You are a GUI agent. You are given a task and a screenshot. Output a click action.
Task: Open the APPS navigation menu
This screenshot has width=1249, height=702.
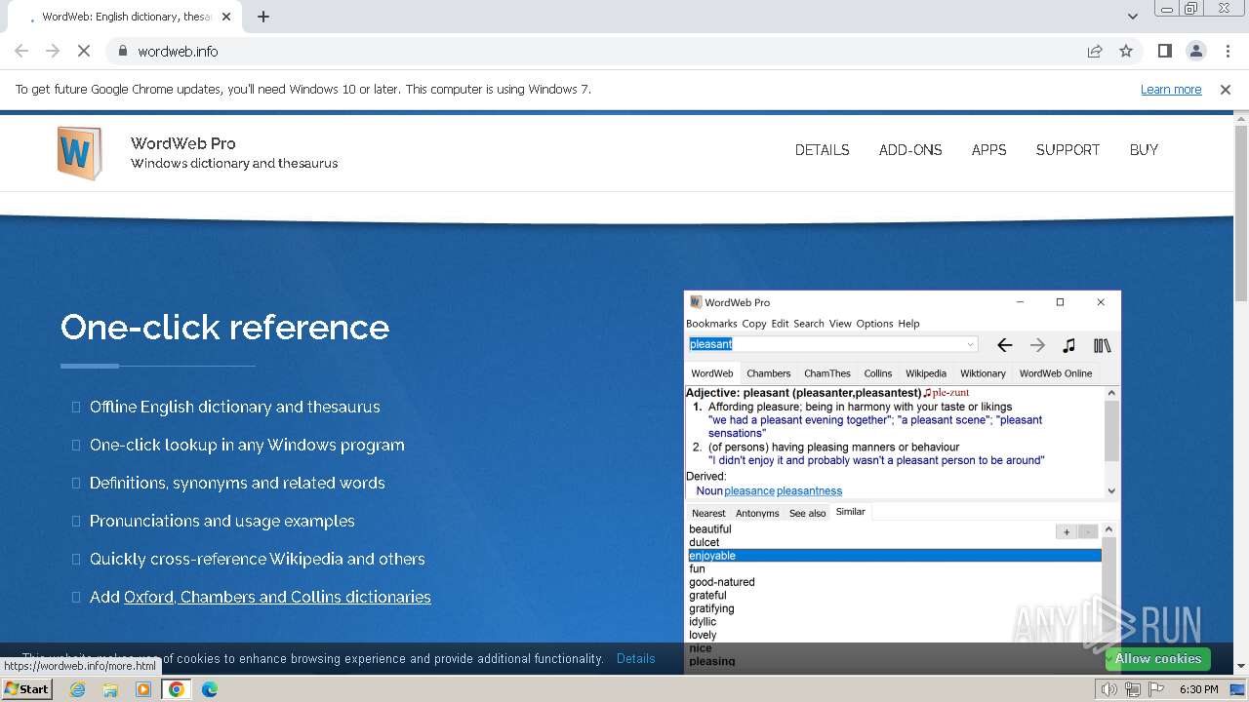click(x=988, y=150)
